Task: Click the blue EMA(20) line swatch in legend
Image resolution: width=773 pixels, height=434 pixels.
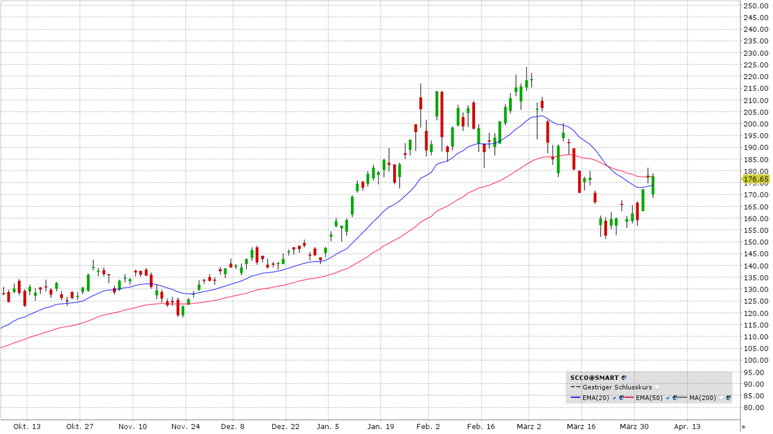Action: pos(576,397)
